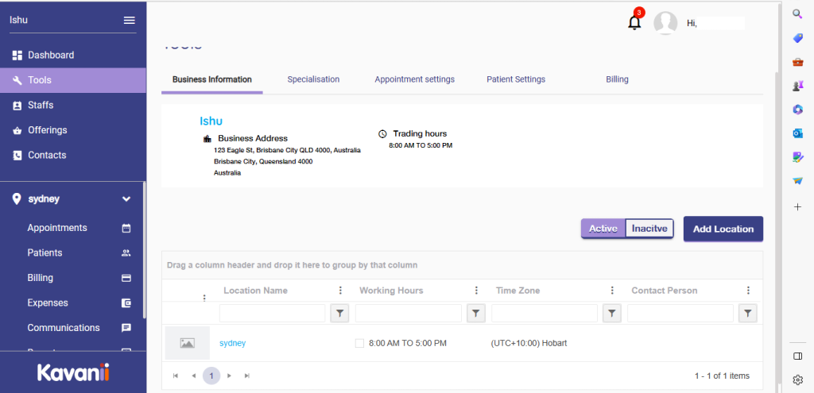Click the Time Zone filter input field
The height and width of the screenshot is (393, 814).
tap(545, 314)
